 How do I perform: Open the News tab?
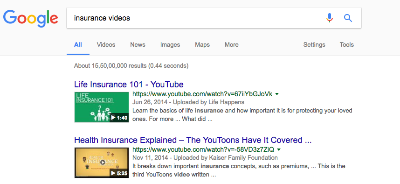pyautogui.click(x=138, y=45)
